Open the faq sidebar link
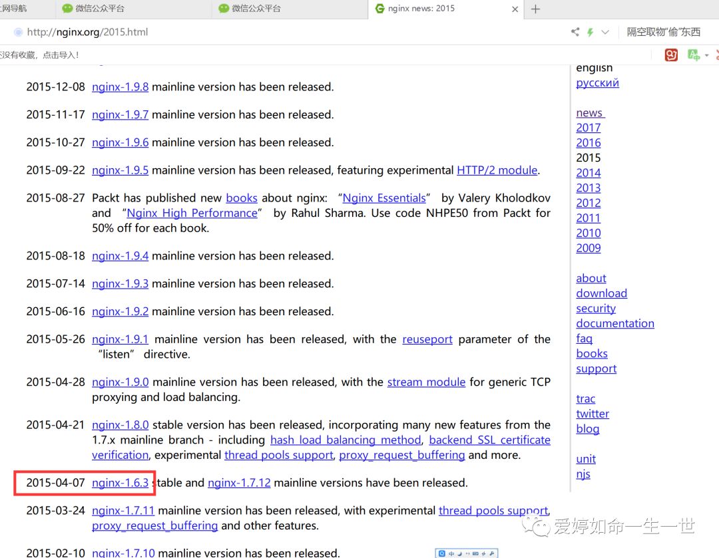The height and width of the screenshot is (558, 719). [x=585, y=339]
